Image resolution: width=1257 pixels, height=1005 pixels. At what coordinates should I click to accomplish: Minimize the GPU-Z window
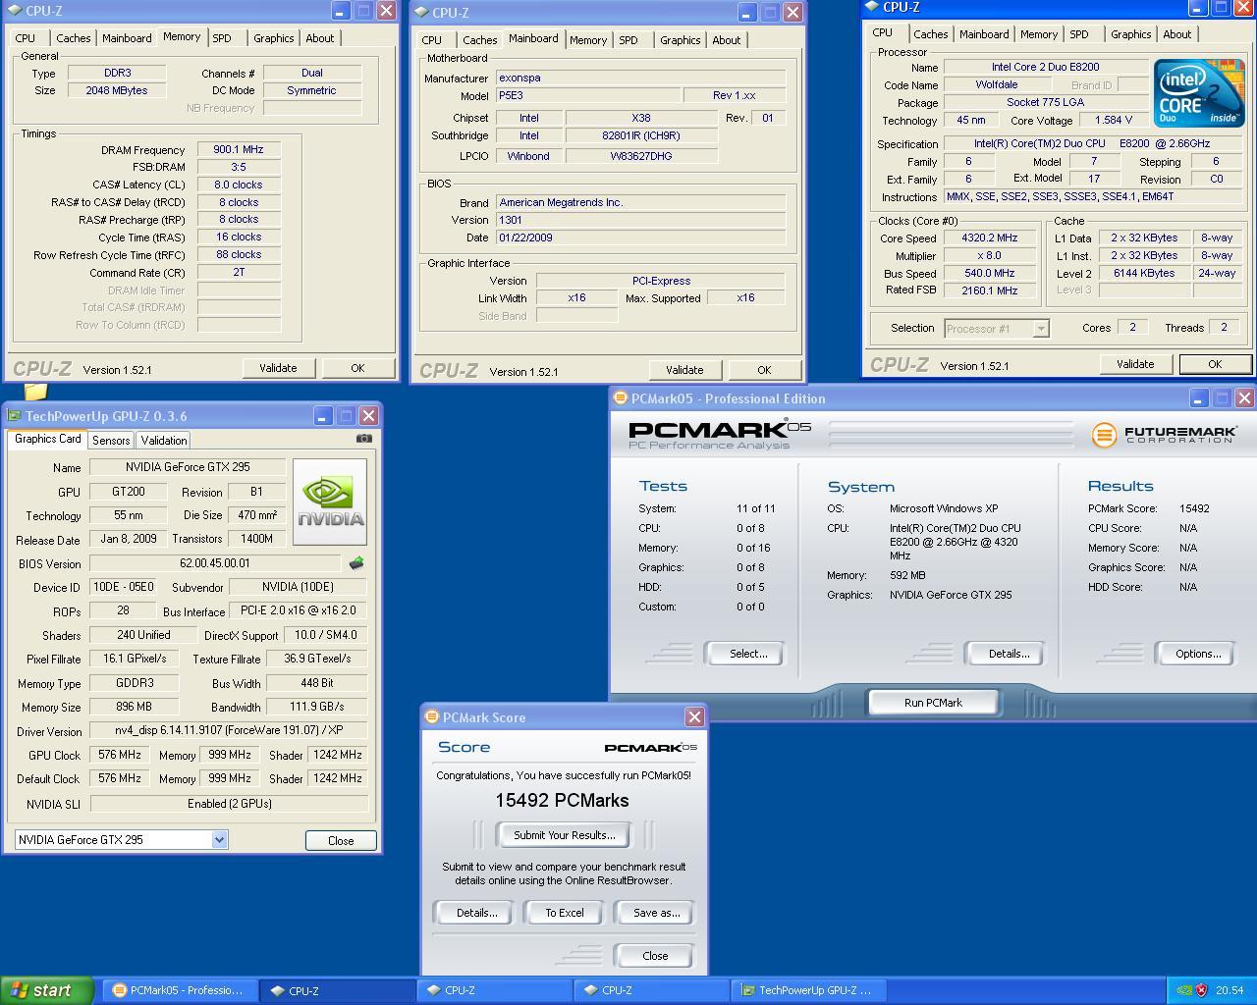322,416
